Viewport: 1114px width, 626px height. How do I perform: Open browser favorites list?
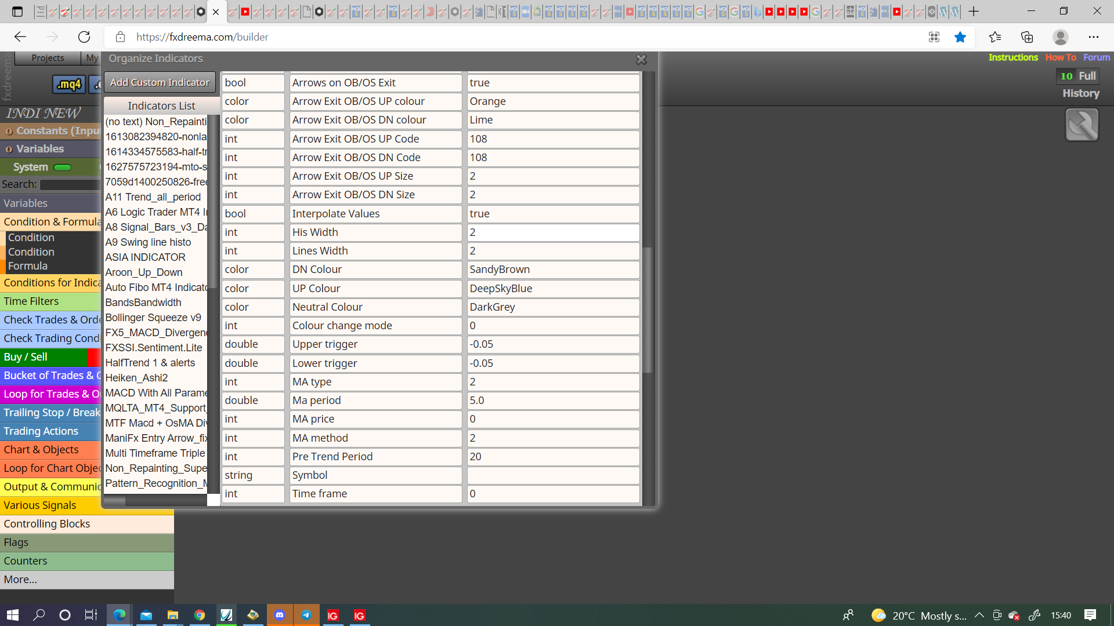pyautogui.click(x=995, y=37)
